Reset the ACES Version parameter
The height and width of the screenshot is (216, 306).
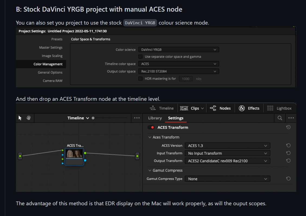pyautogui.click(x=288, y=146)
